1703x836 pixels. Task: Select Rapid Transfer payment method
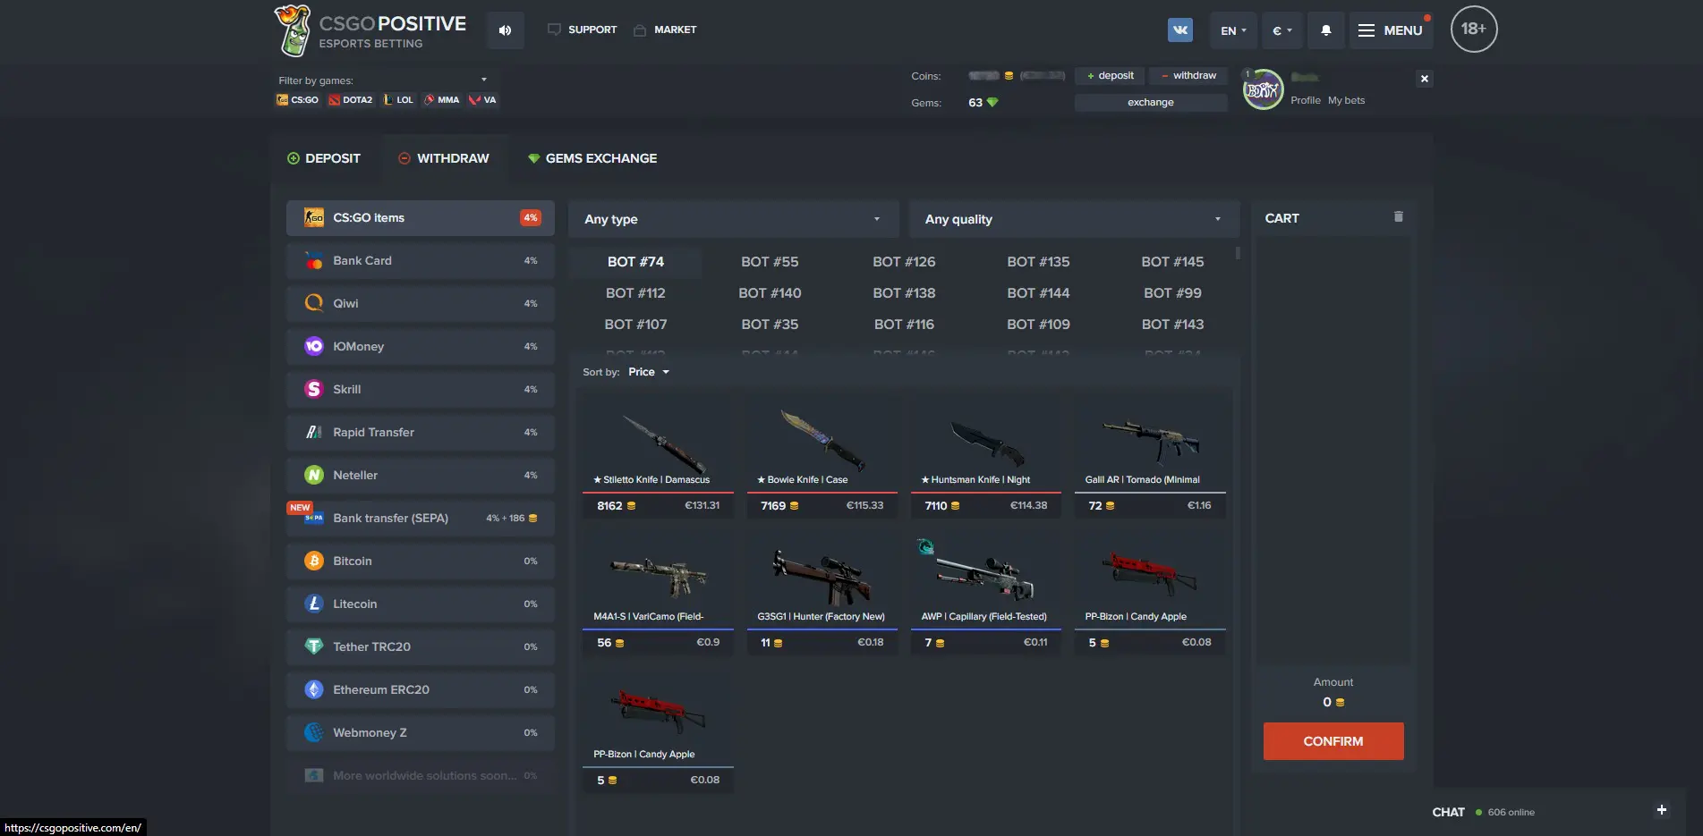coord(421,433)
